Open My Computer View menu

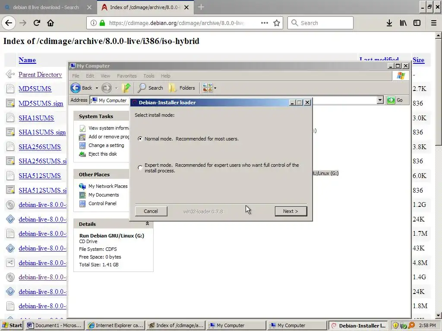click(105, 76)
